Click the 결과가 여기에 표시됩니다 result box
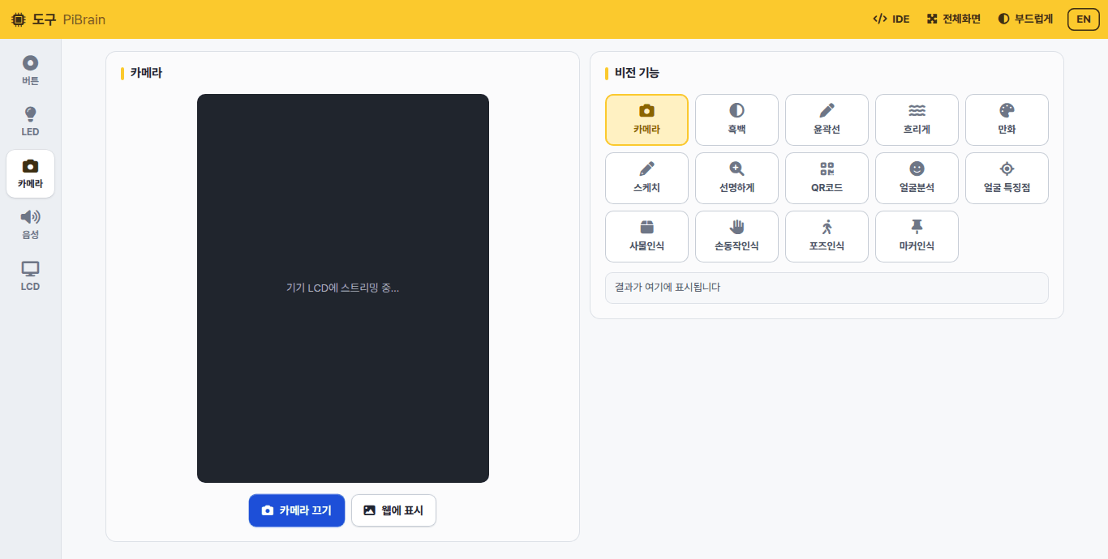The image size is (1108, 559). (x=827, y=288)
